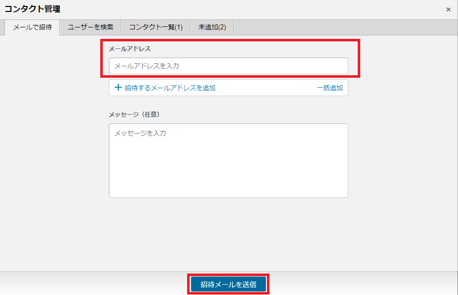Click the コンタクト管理 dialog title
The image size is (458, 295).
pos(32,9)
